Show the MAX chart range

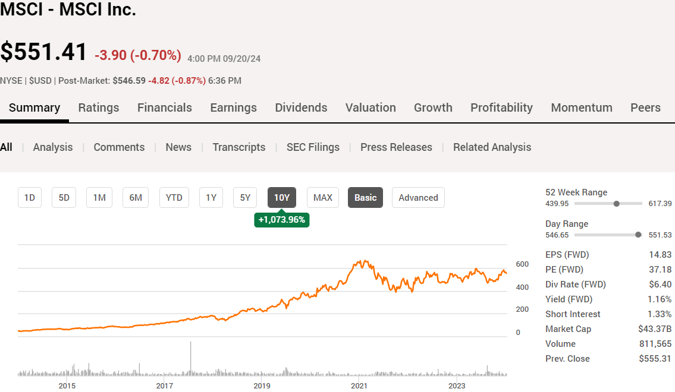(x=323, y=198)
